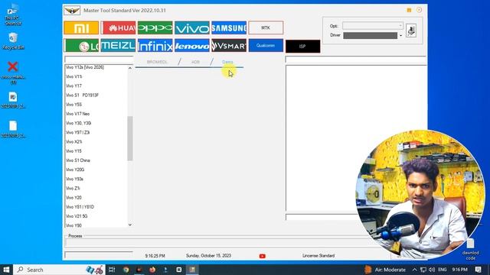Image resolution: width=490 pixels, height=275 pixels.
Task: Click the taskbar Search box
Action: click(x=60, y=270)
